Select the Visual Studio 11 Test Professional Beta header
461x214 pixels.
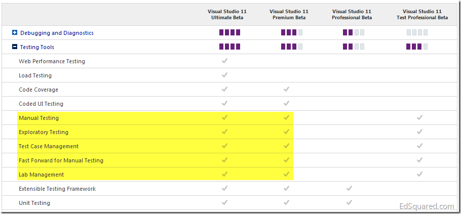pos(422,14)
